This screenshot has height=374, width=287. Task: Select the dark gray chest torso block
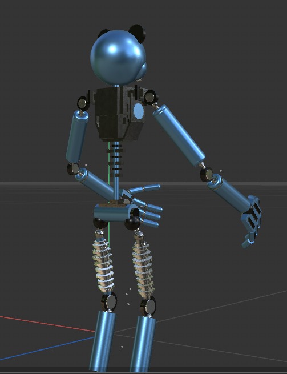point(119,113)
